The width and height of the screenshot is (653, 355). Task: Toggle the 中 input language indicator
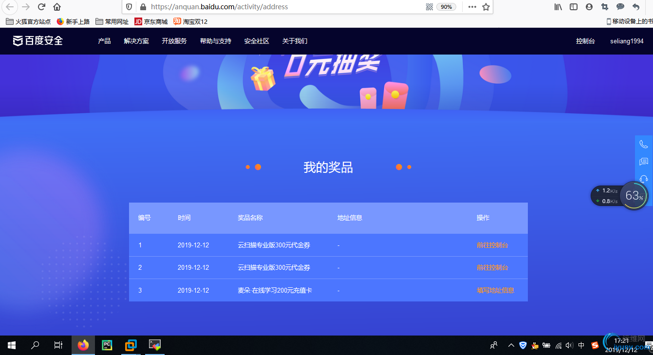(x=581, y=345)
